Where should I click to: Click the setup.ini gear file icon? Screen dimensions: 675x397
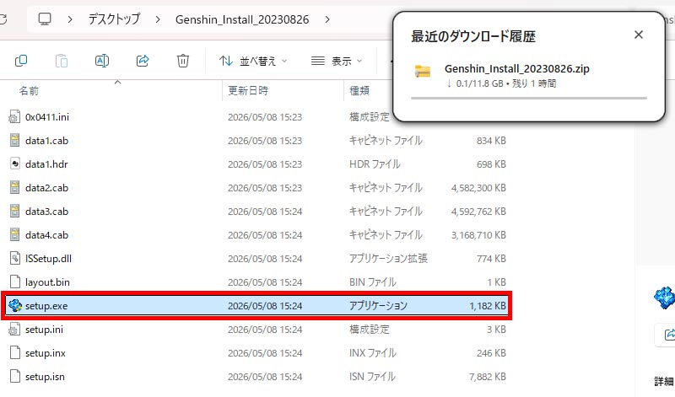coord(14,329)
